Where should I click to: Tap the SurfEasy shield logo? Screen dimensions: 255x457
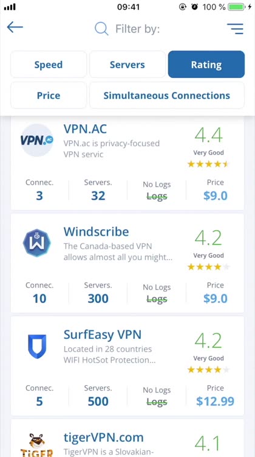[37, 346]
